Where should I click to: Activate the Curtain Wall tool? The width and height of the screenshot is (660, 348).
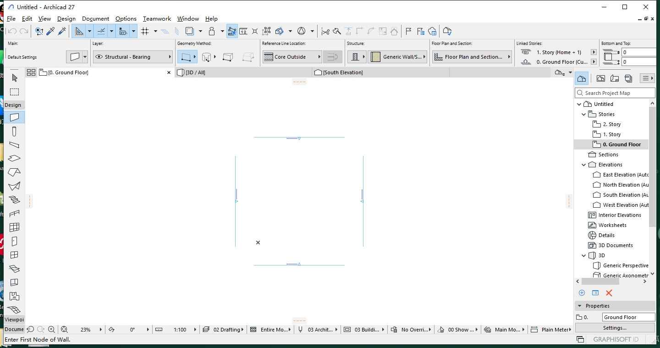[14, 227]
